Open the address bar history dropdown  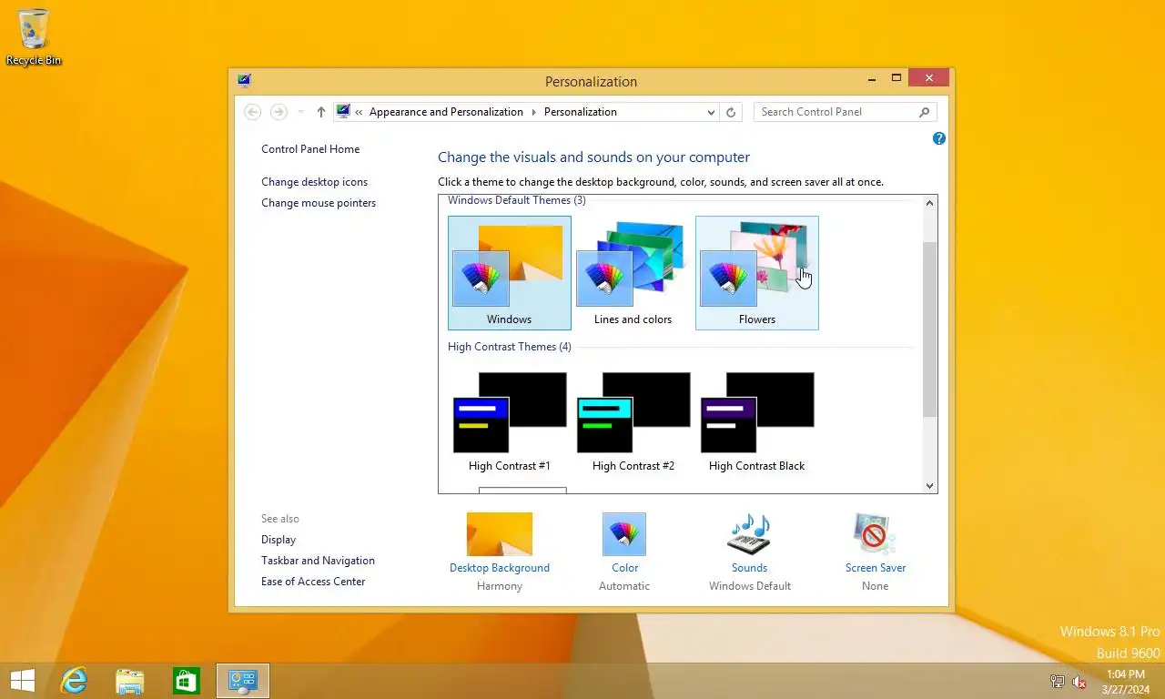(711, 112)
